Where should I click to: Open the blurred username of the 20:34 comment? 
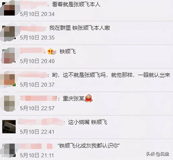coord(34,4)
